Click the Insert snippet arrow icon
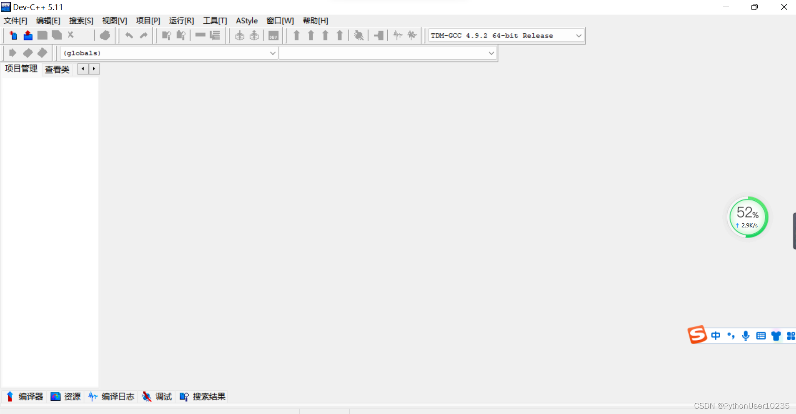The image size is (796, 414). click(12, 53)
